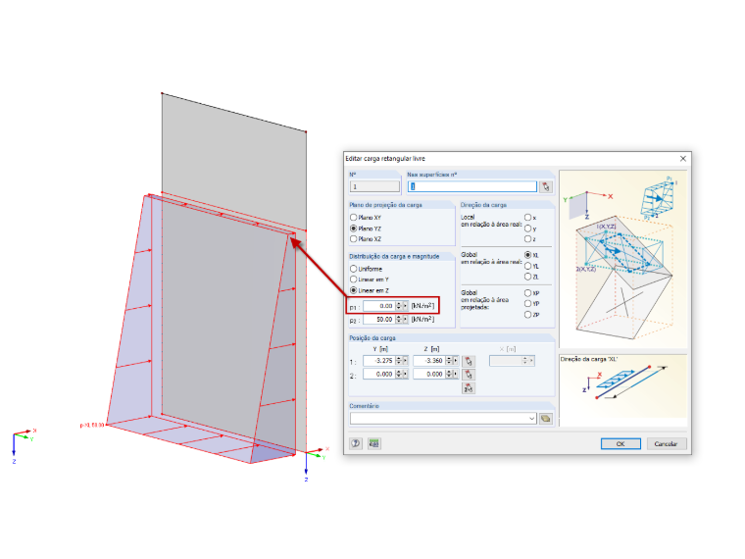Select global XL load direction

point(527,255)
